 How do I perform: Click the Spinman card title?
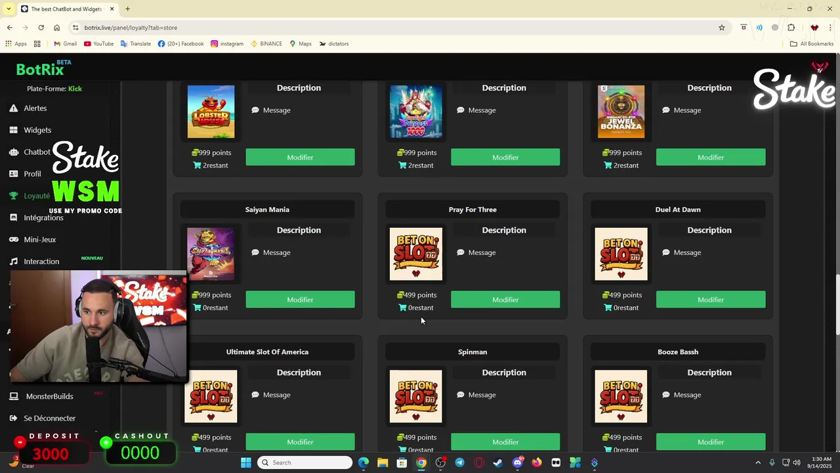pos(472,352)
